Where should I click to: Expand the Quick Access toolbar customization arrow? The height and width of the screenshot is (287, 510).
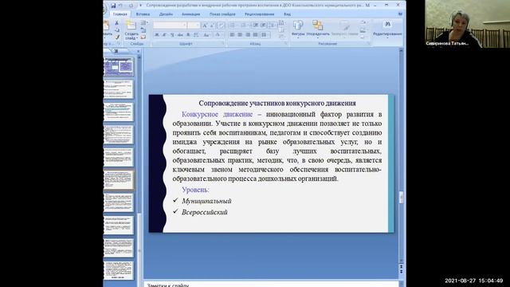tap(140, 6)
